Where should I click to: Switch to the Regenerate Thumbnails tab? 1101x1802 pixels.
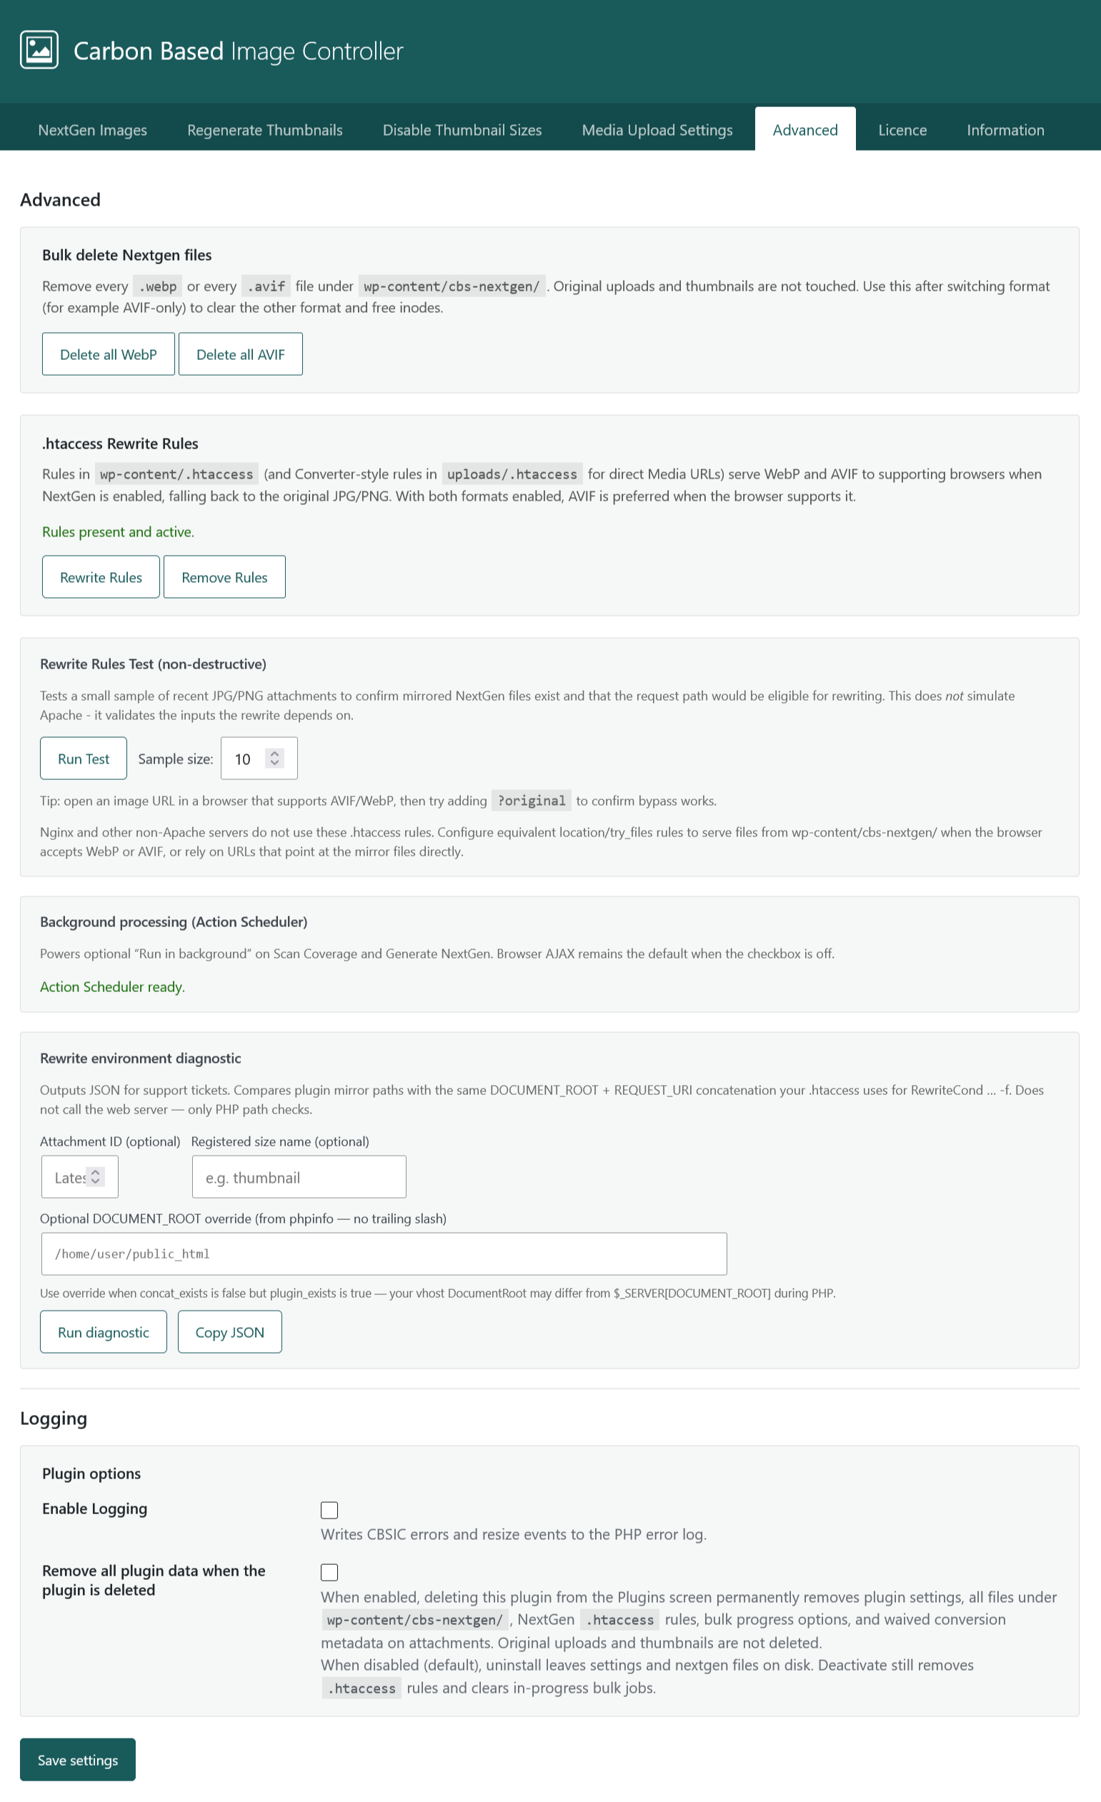tap(265, 129)
